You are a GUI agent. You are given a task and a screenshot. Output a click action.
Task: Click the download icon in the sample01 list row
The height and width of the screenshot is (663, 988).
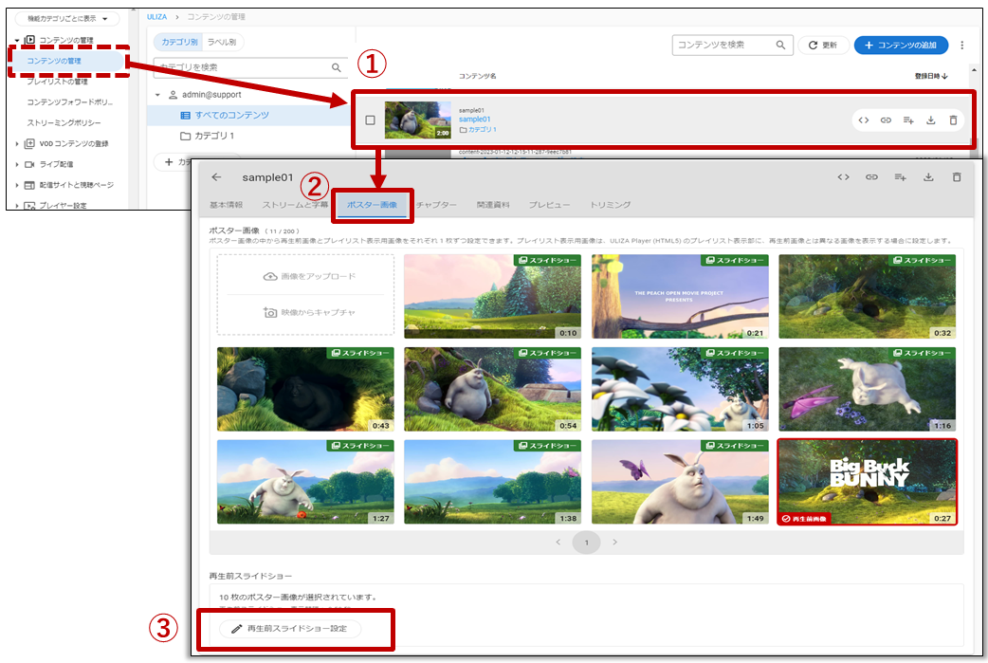931,120
